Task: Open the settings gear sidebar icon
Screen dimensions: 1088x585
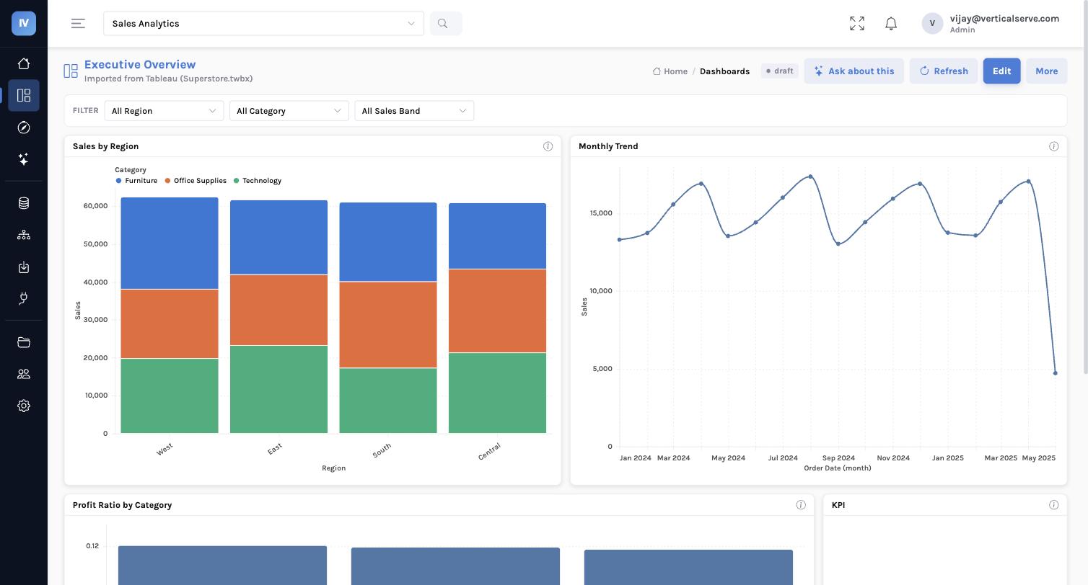Action: [24, 406]
